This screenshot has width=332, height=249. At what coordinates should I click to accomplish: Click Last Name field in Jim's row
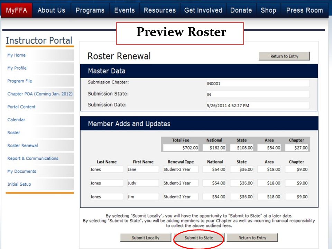[x=107, y=197]
